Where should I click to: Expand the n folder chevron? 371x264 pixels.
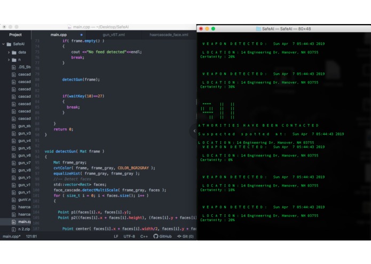9,60
